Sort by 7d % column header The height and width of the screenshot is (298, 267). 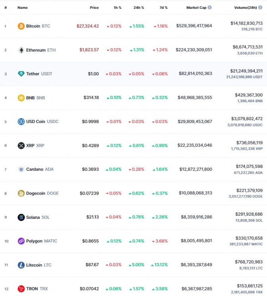click(x=163, y=8)
